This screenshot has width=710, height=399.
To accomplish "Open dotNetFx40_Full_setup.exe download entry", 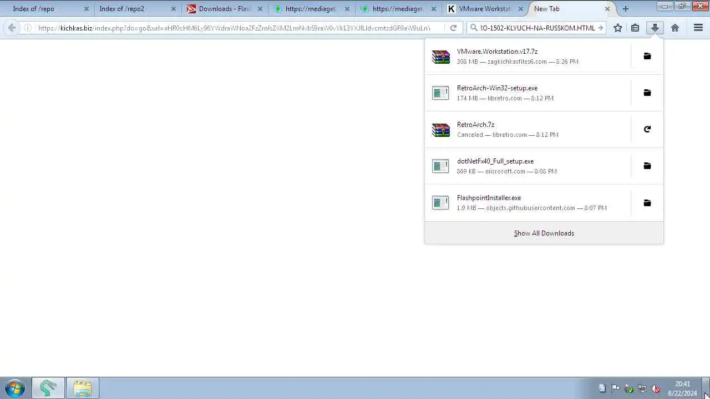I will (528, 166).
